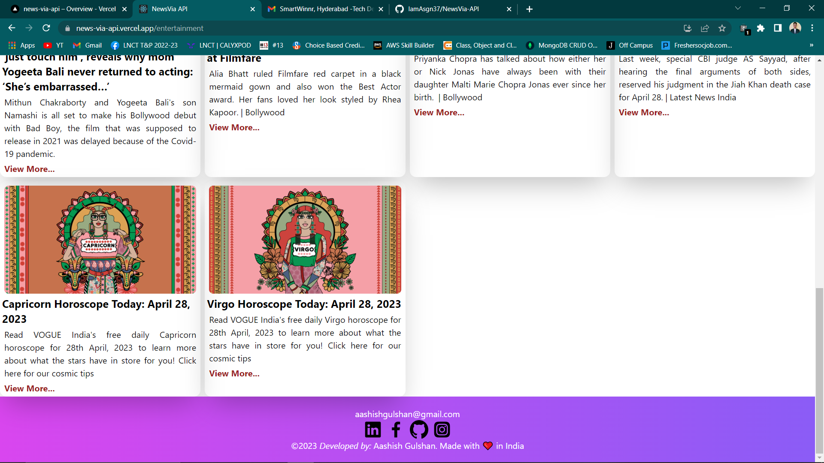Image resolution: width=824 pixels, height=463 pixels.
Task: Click the Virgo Horoscope Today headline
Action: point(304,304)
